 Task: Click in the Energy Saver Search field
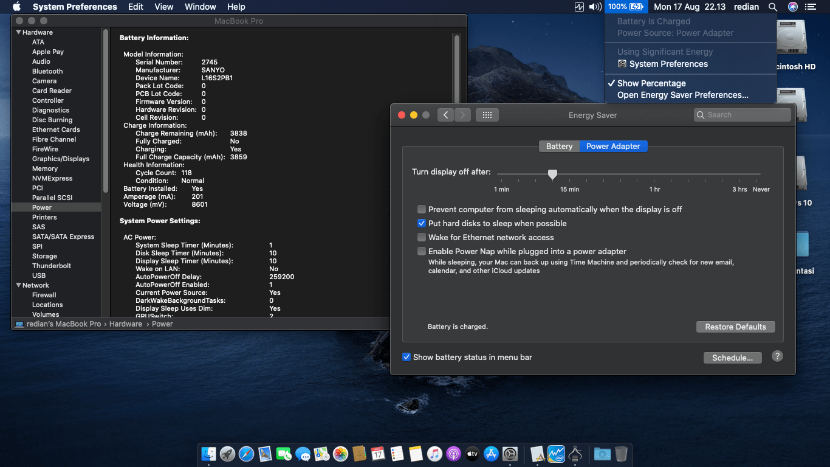(x=742, y=115)
